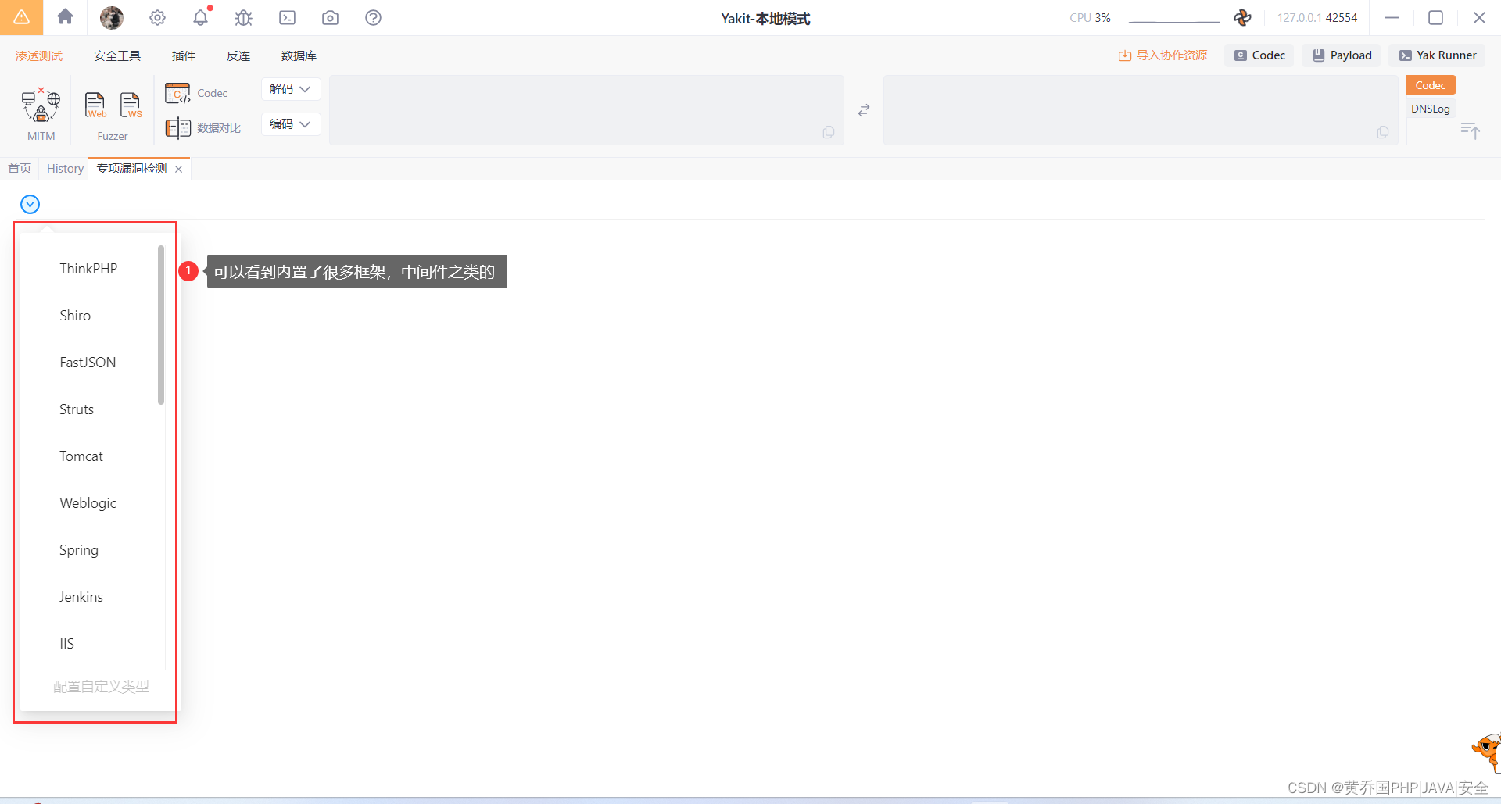This screenshot has width=1501, height=804.
Task: Open the 安全工具 menu
Action: (x=117, y=55)
